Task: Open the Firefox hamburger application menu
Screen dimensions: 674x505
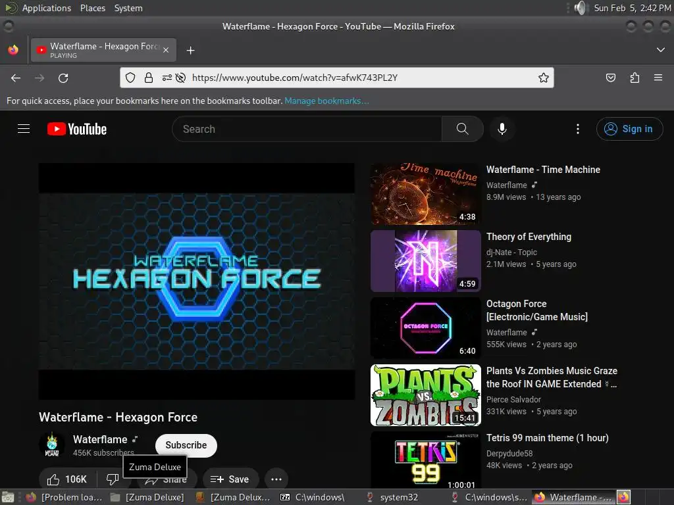Action: (x=658, y=78)
